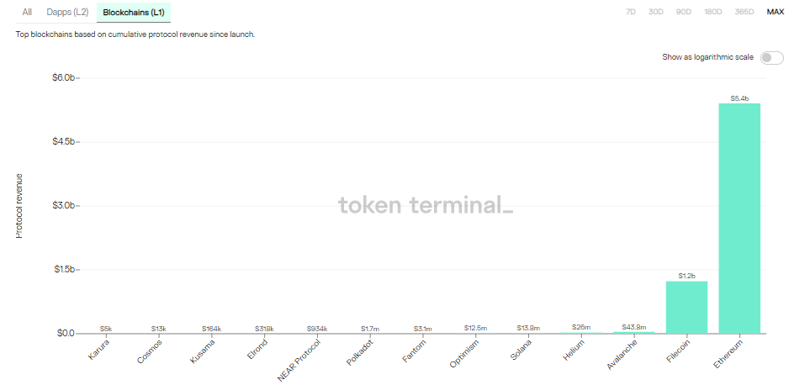
Task: Select the 365D time range
Action: click(x=744, y=12)
